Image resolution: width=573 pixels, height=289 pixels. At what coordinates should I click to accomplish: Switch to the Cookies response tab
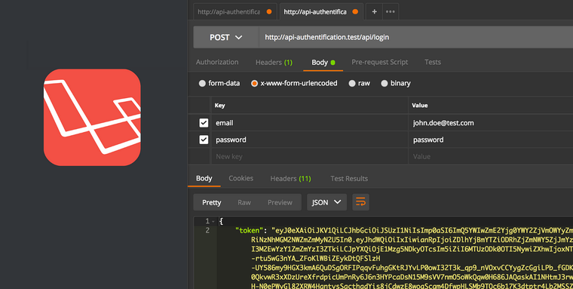[241, 178]
